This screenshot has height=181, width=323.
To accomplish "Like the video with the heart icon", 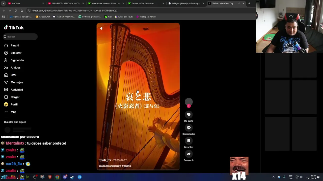I will click(x=189, y=115).
